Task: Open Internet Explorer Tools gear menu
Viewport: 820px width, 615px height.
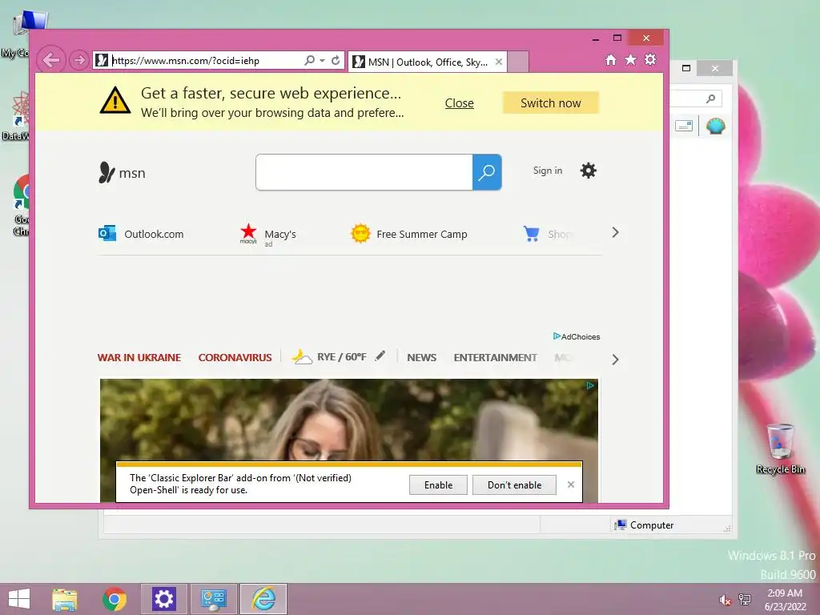Action: coord(650,59)
